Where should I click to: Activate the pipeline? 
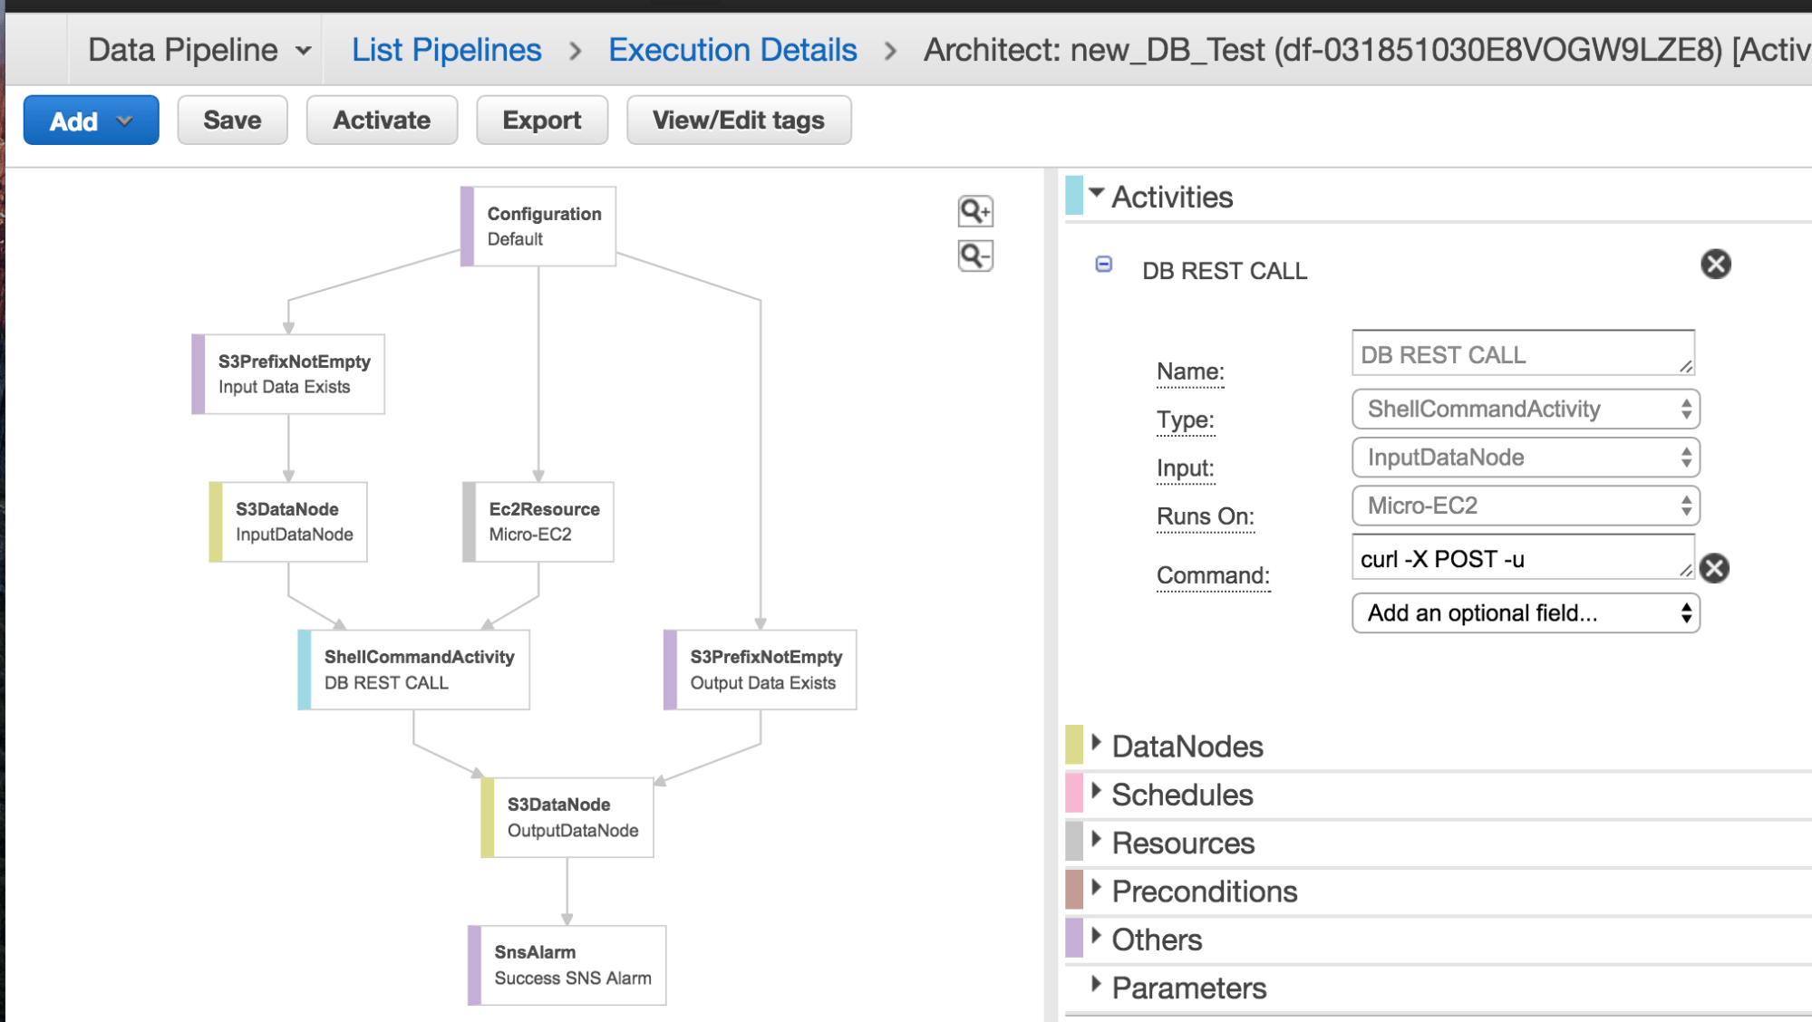pyautogui.click(x=381, y=120)
